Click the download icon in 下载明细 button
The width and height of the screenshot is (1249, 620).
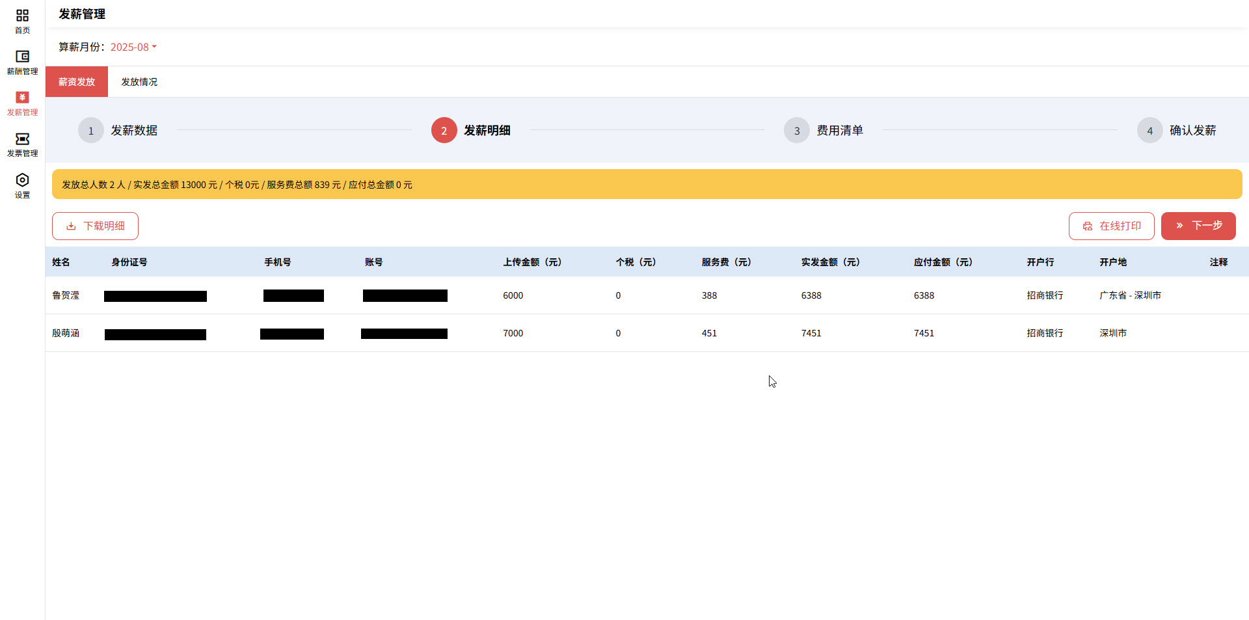coord(71,226)
